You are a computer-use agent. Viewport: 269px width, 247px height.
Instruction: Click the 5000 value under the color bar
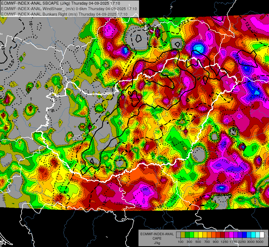[260, 242]
